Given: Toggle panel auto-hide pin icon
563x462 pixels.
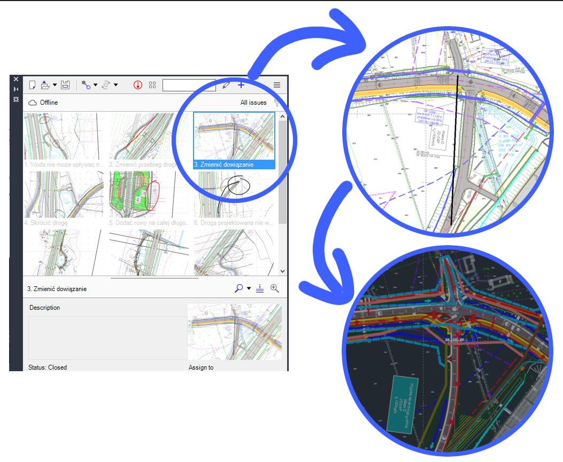Looking at the screenshot, I should 16,89.
